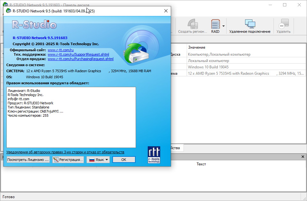Maximize the main R-STUDIO window
307x201 pixels.
285,5
